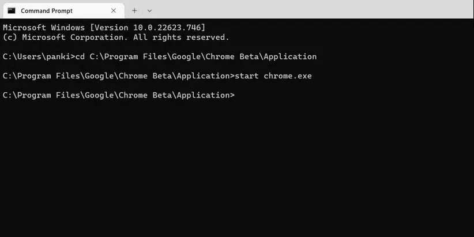Screen dimensions: 474x237
Task: Click the empty black terminal area below prompts
Action: [237, 170]
